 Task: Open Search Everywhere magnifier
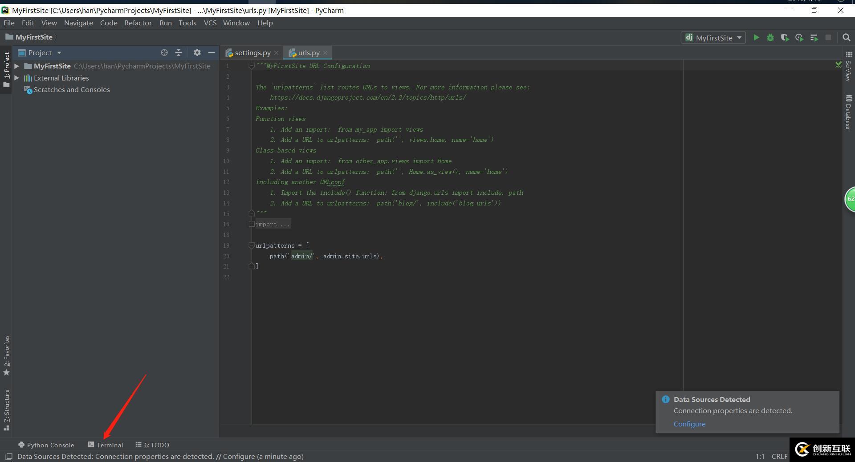click(x=847, y=38)
